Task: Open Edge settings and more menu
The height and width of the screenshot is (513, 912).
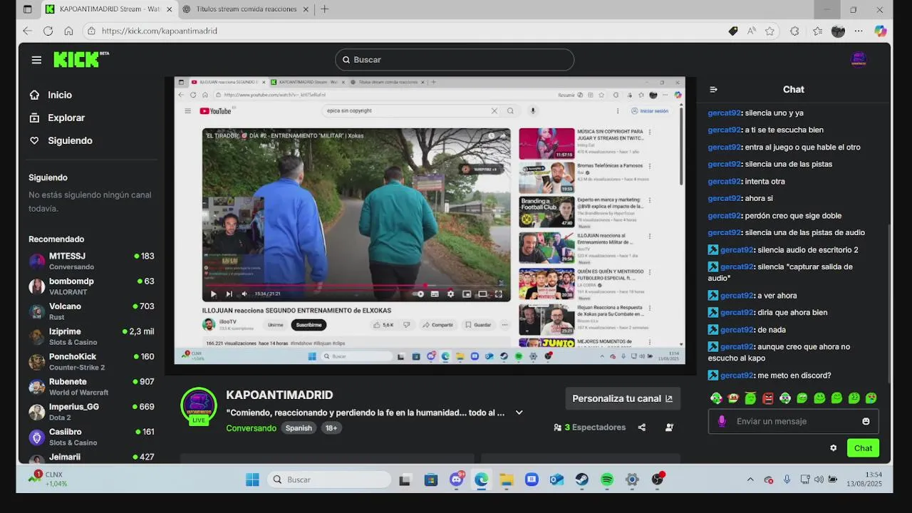Action: coord(859,31)
